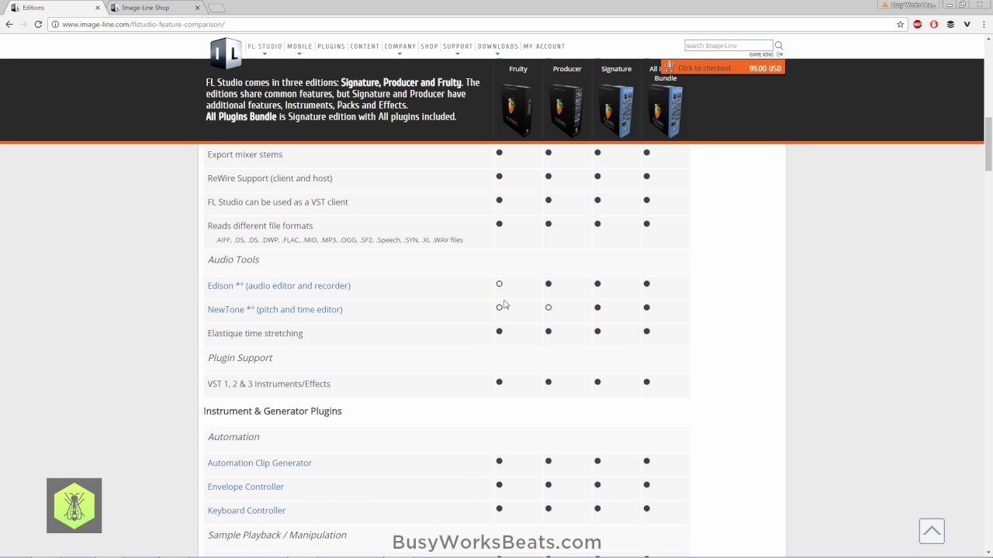The width and height of the screenshot is (993, 558).
Task: Open a new browser tab
Action: point(216,8)
